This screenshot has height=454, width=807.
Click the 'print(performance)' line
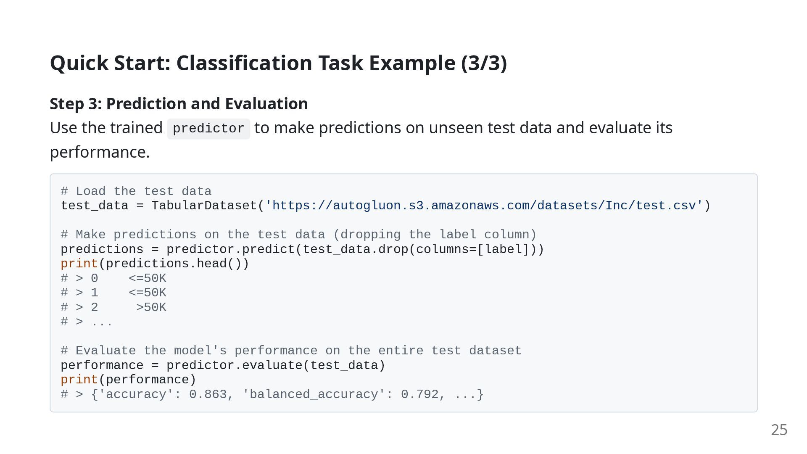tap(128, 380)
